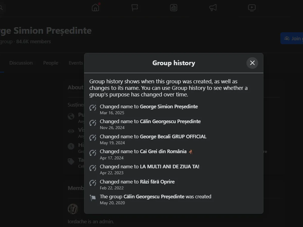Open the Pages flag icon

135,8
